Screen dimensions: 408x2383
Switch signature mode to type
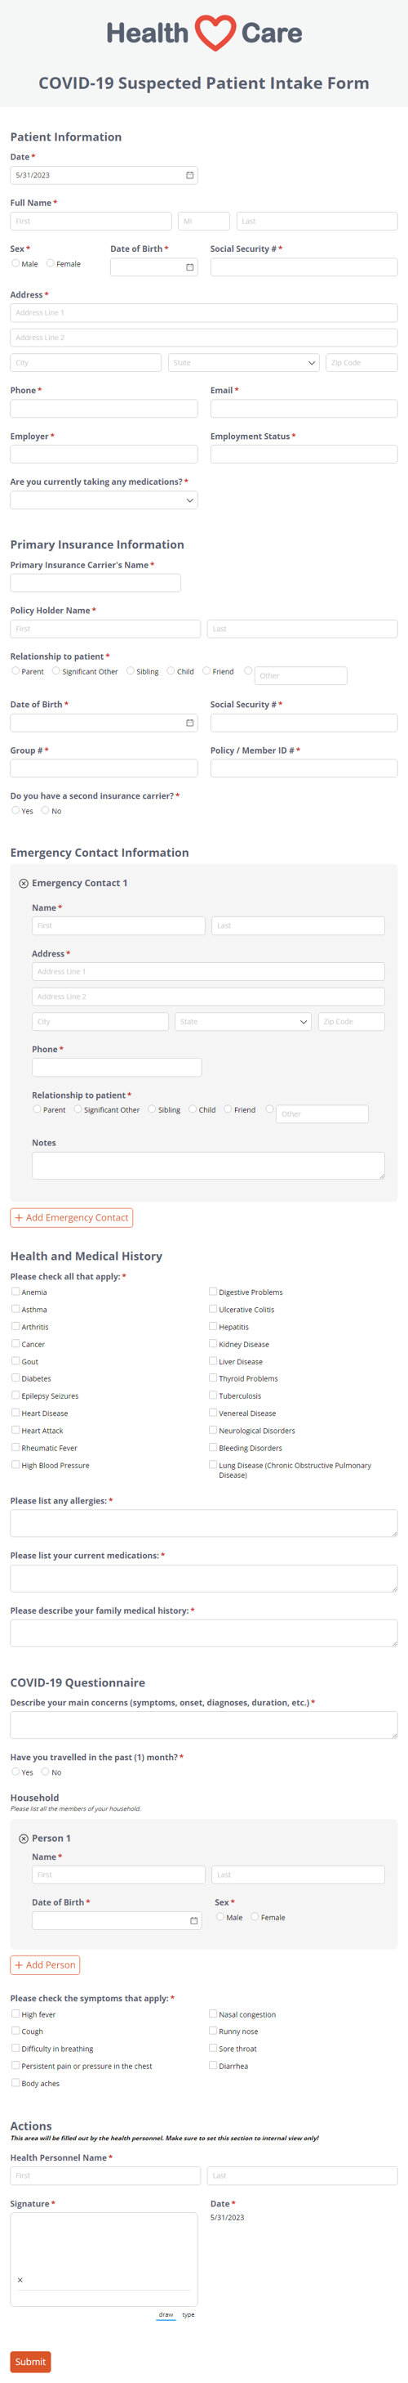point(188,2314)
